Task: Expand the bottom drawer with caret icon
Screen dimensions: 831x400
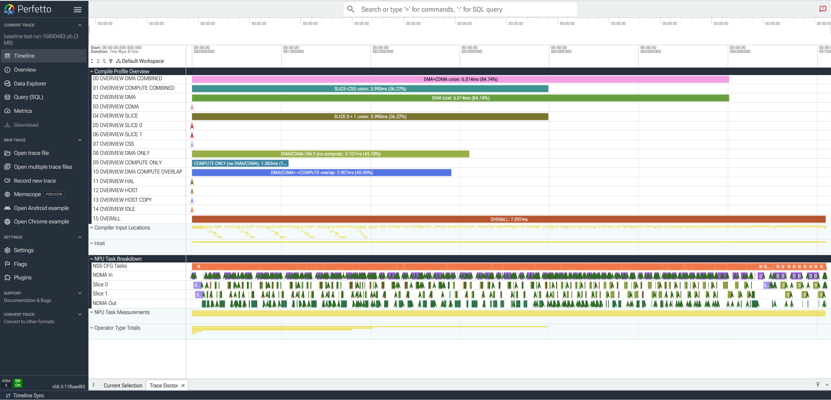Action: click(x=827, y=385)
